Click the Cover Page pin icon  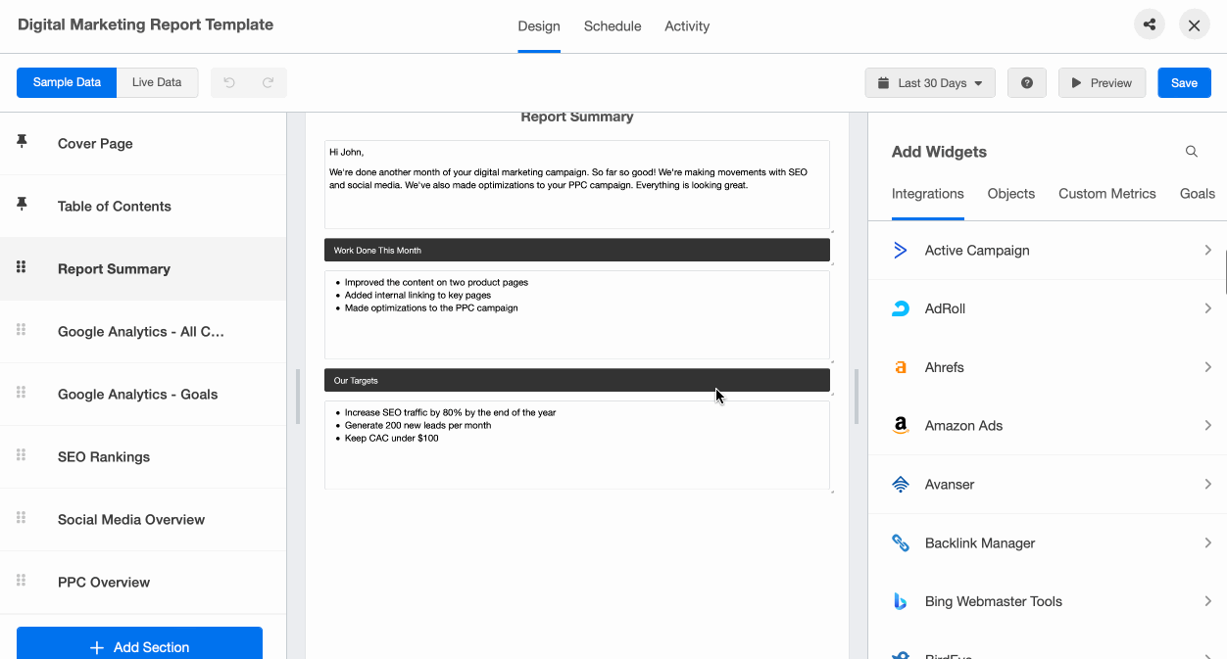[22, 142]
